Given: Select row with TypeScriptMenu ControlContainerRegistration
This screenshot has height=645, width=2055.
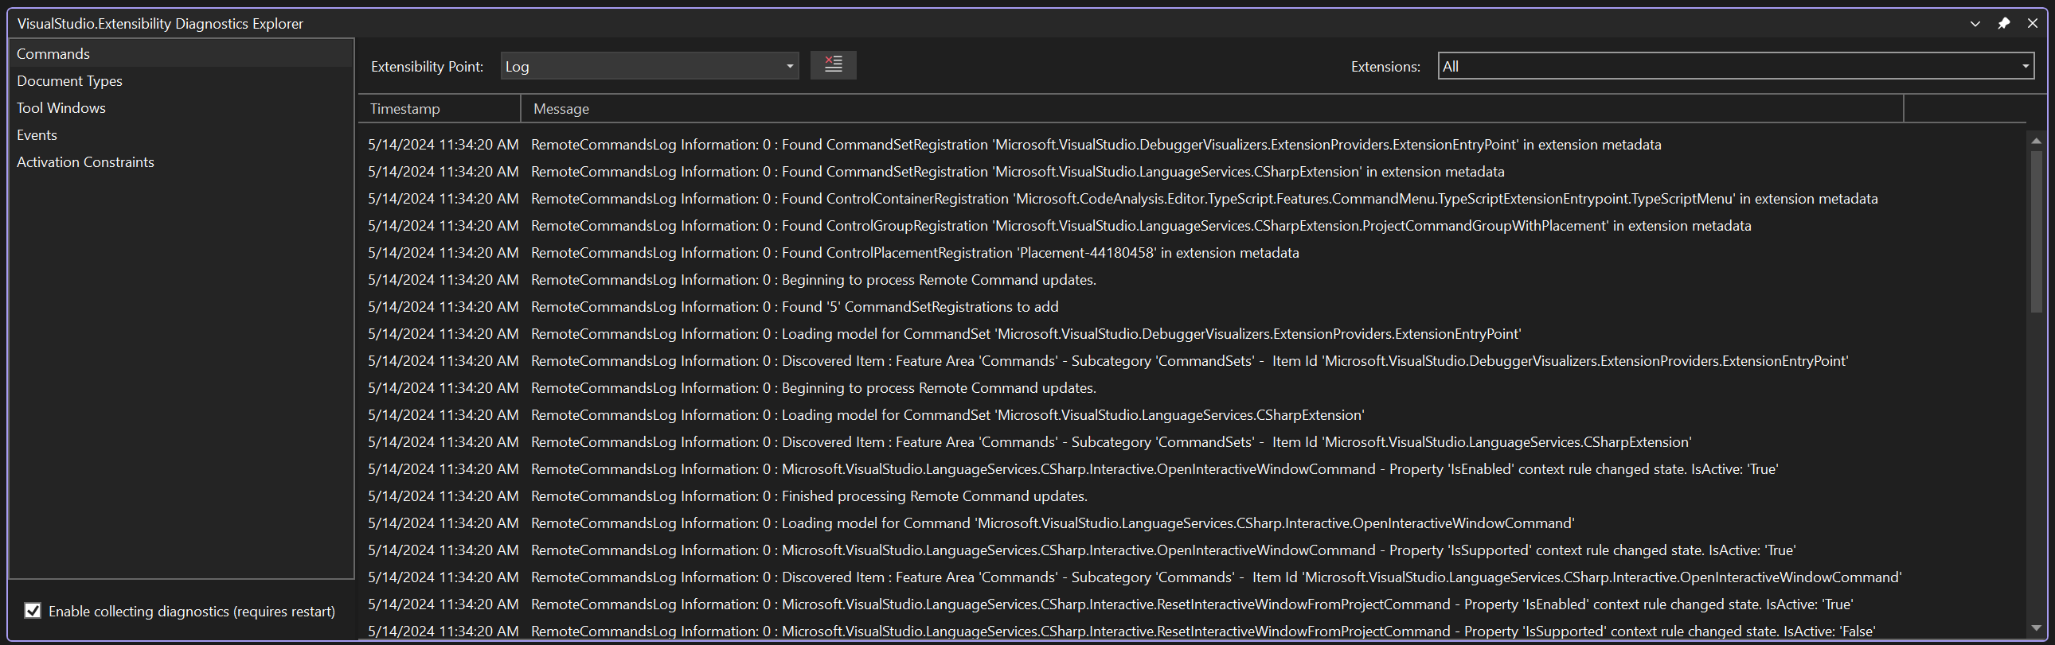Looking at the screenshot, I should tap(1192, 199).
